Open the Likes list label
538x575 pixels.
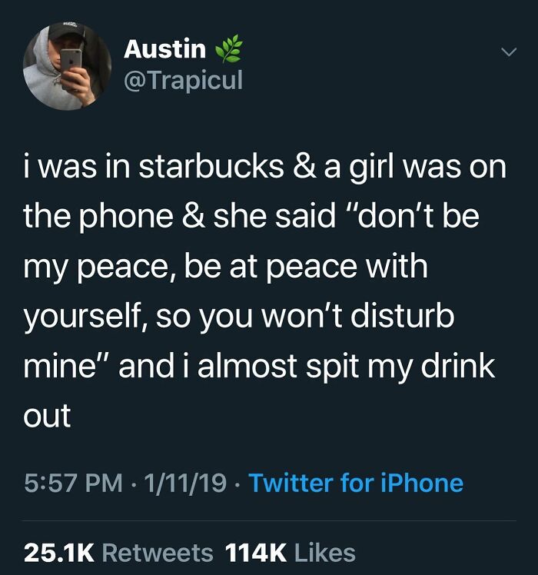(325, 553)
